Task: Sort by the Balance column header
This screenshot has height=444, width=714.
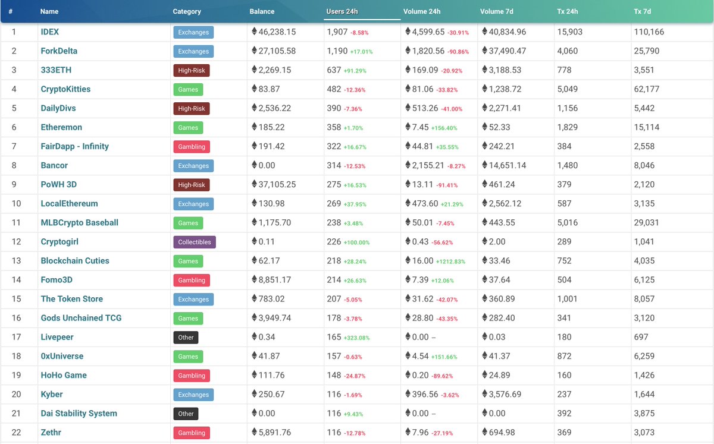Action: (x=262, y=11)
